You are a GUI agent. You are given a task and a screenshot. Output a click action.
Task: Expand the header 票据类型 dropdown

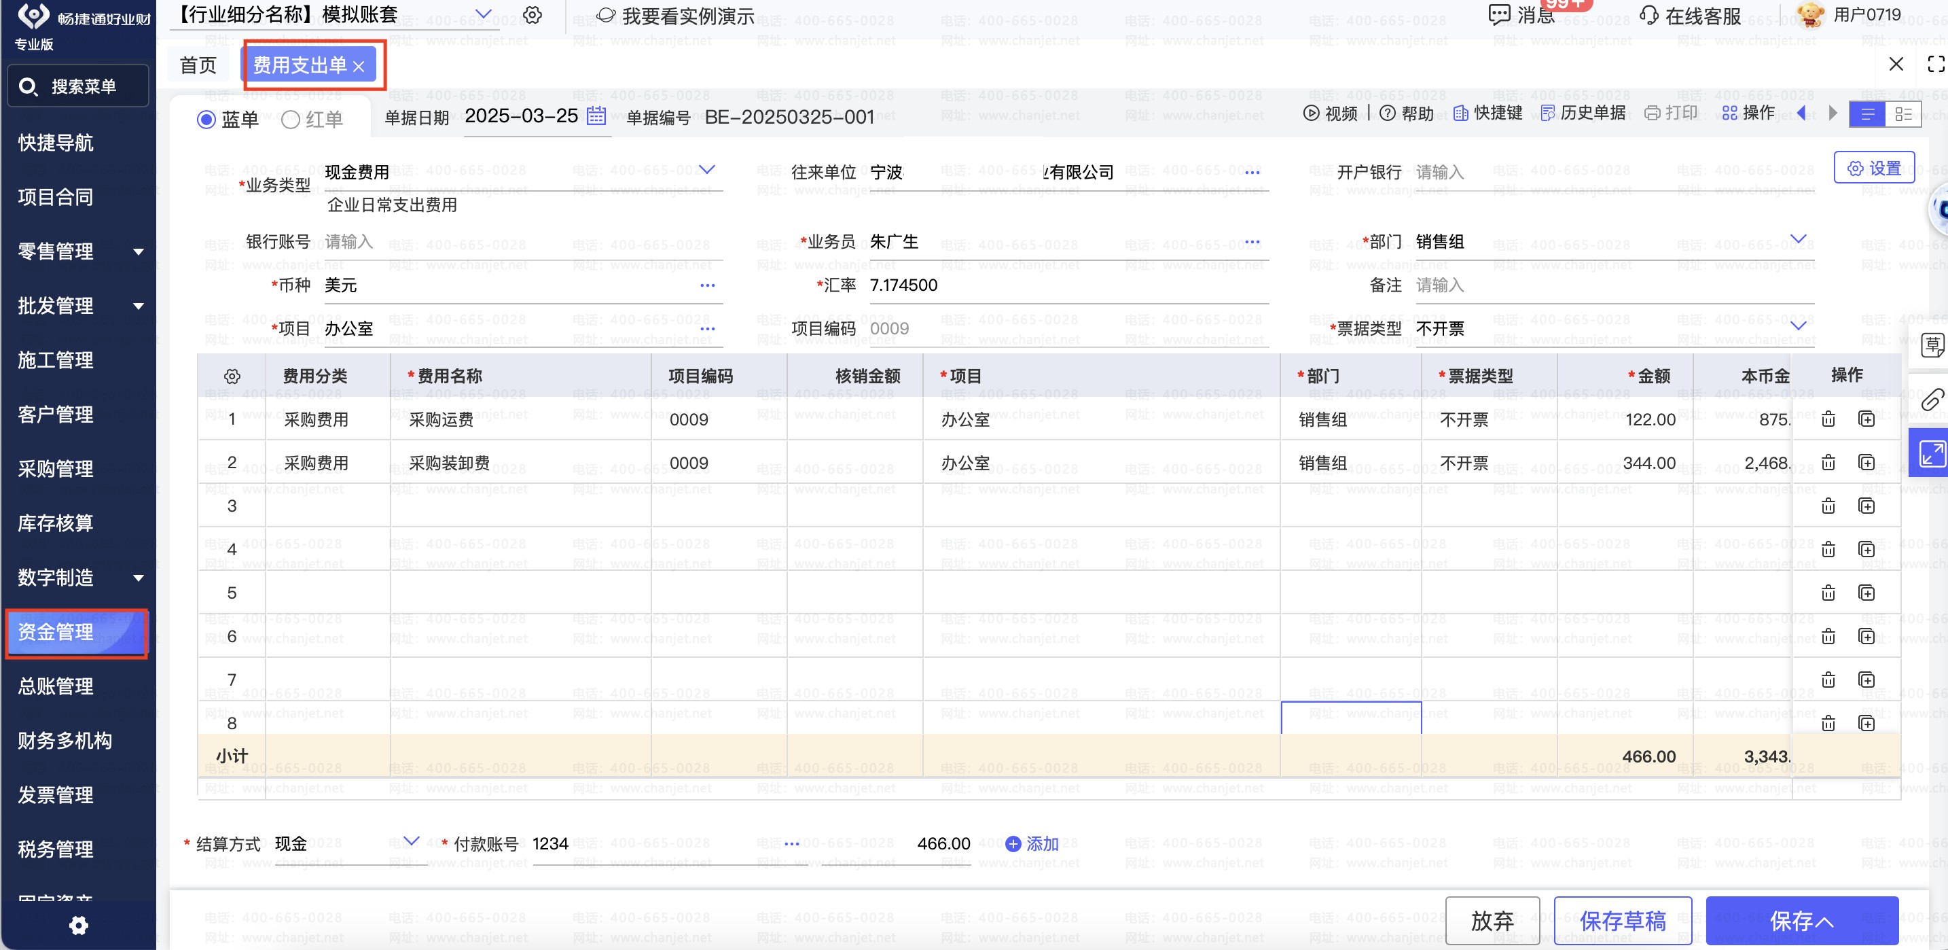[x=1799, y=326]
